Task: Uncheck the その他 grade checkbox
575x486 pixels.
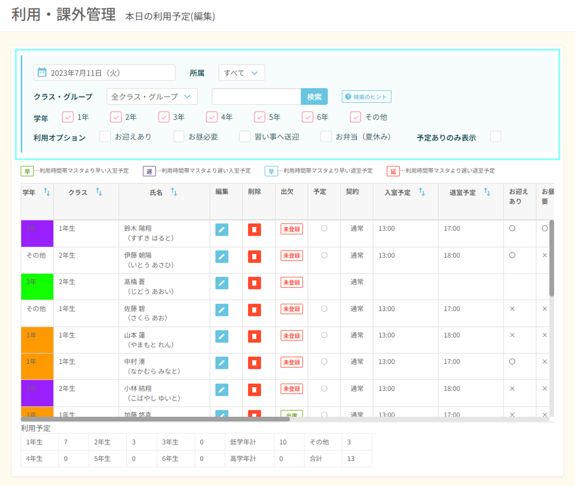Action: pyautogui.click(x=356, y=117)
